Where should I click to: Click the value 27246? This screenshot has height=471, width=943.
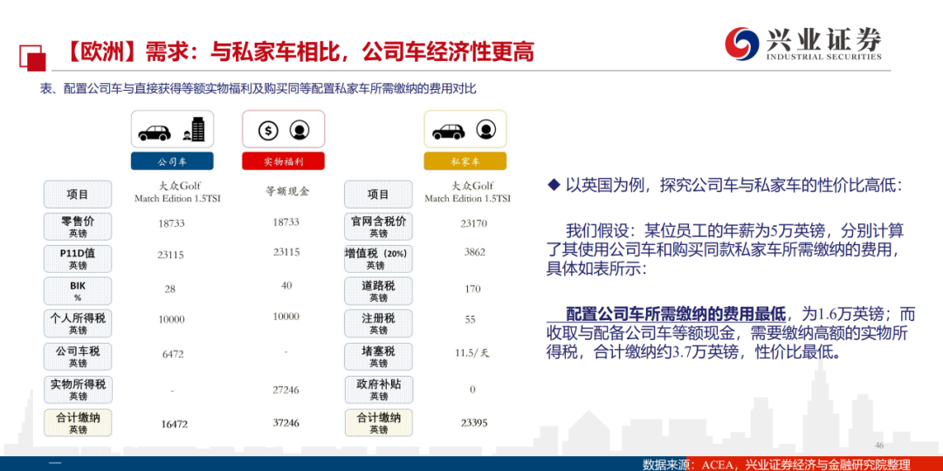pos(286,390)
